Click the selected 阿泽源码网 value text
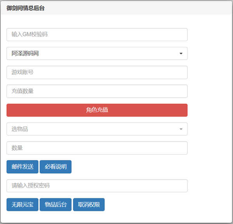The width and height of the screenshot is (233, 224). 25,53
